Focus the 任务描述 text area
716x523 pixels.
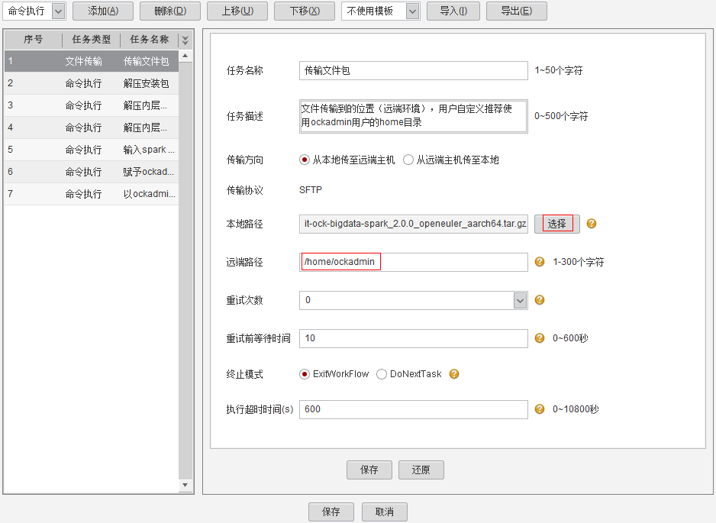click(x=413, y=116)
